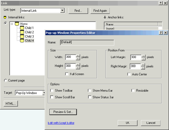Click the Child 1 page icon
The image size is (169, 130).
click(22, 28)
